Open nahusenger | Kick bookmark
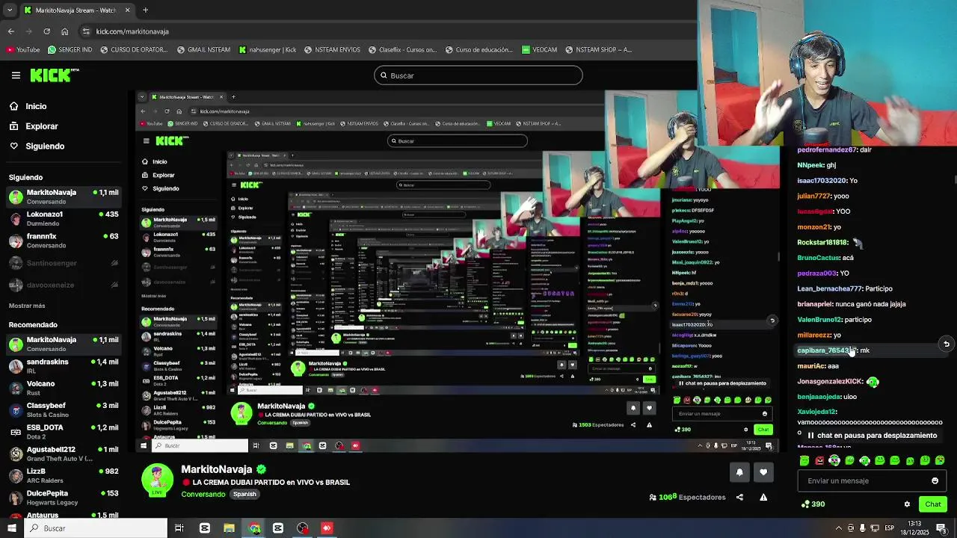Viewport: 957px width, 538px height. click(268, 50)
